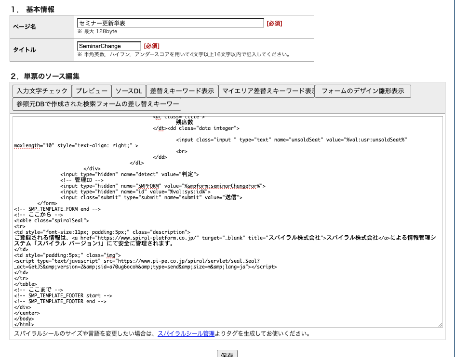Click the hidden detect input line
The image size is (455, 357).
(x=130, y=175)
